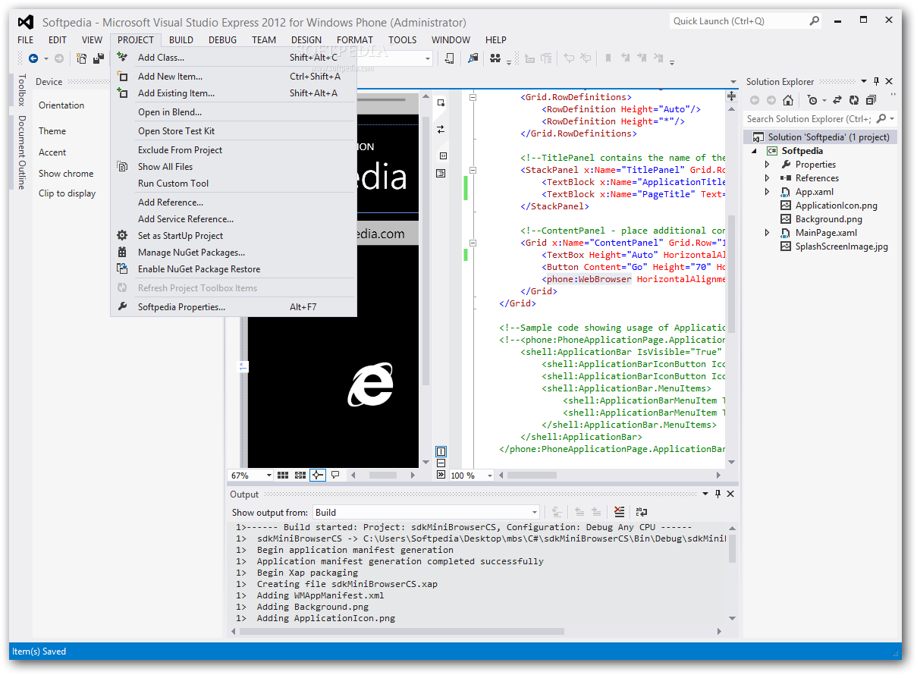Click the Navigate Backward toolbar arrow

33,58
